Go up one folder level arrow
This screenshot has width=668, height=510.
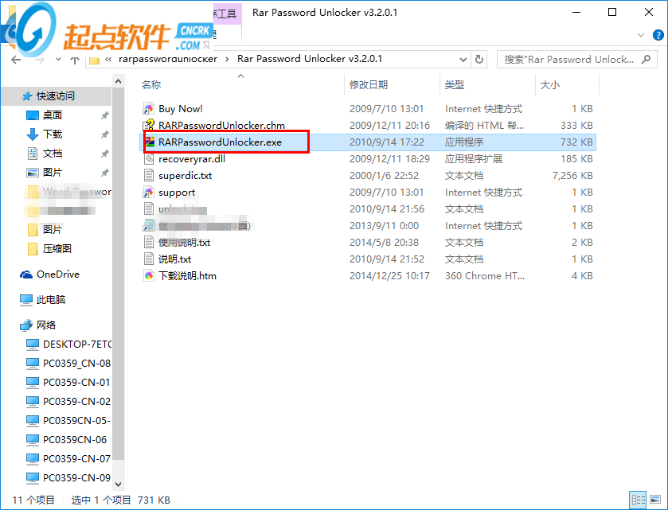tap(75, 60)
